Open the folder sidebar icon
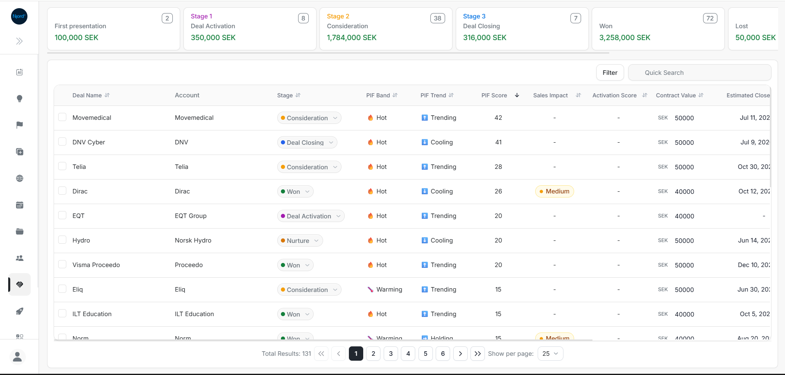 coord(19,231)
